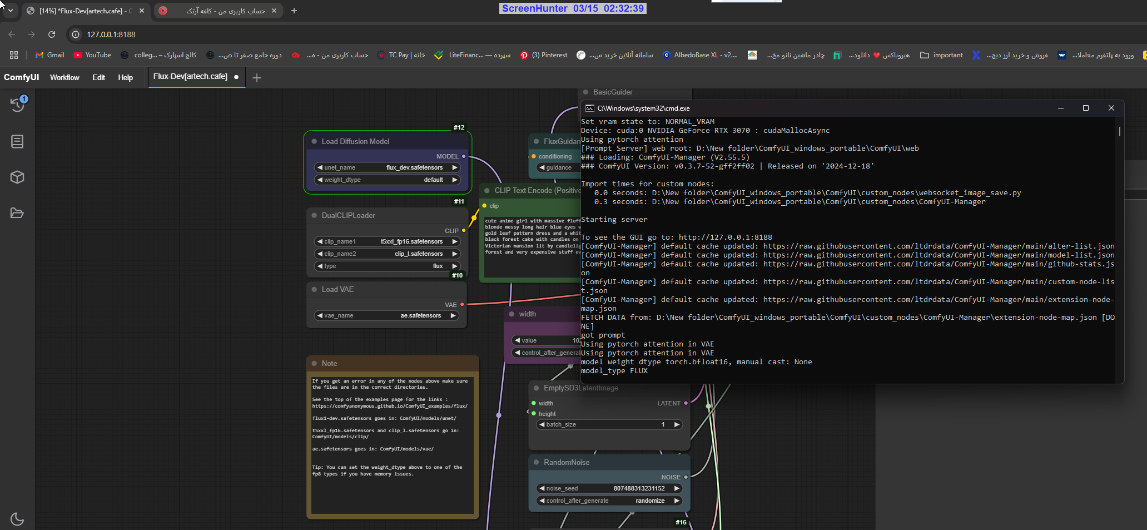Open the node library sidebar icon
Image resolution: width=1147 pixels, height=530 pixels.
(x=17, y=142)
